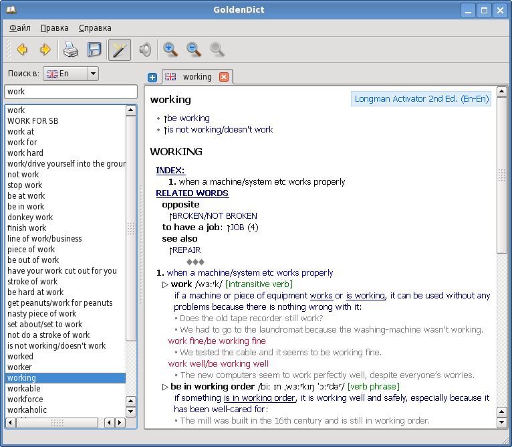Play pronunciation with the speaker icon
Image resolution: width=512 pixels, height=447 pixels.
144,50
